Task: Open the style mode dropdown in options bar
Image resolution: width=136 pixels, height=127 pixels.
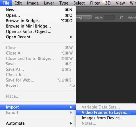Action: click(x=84, y=18)
